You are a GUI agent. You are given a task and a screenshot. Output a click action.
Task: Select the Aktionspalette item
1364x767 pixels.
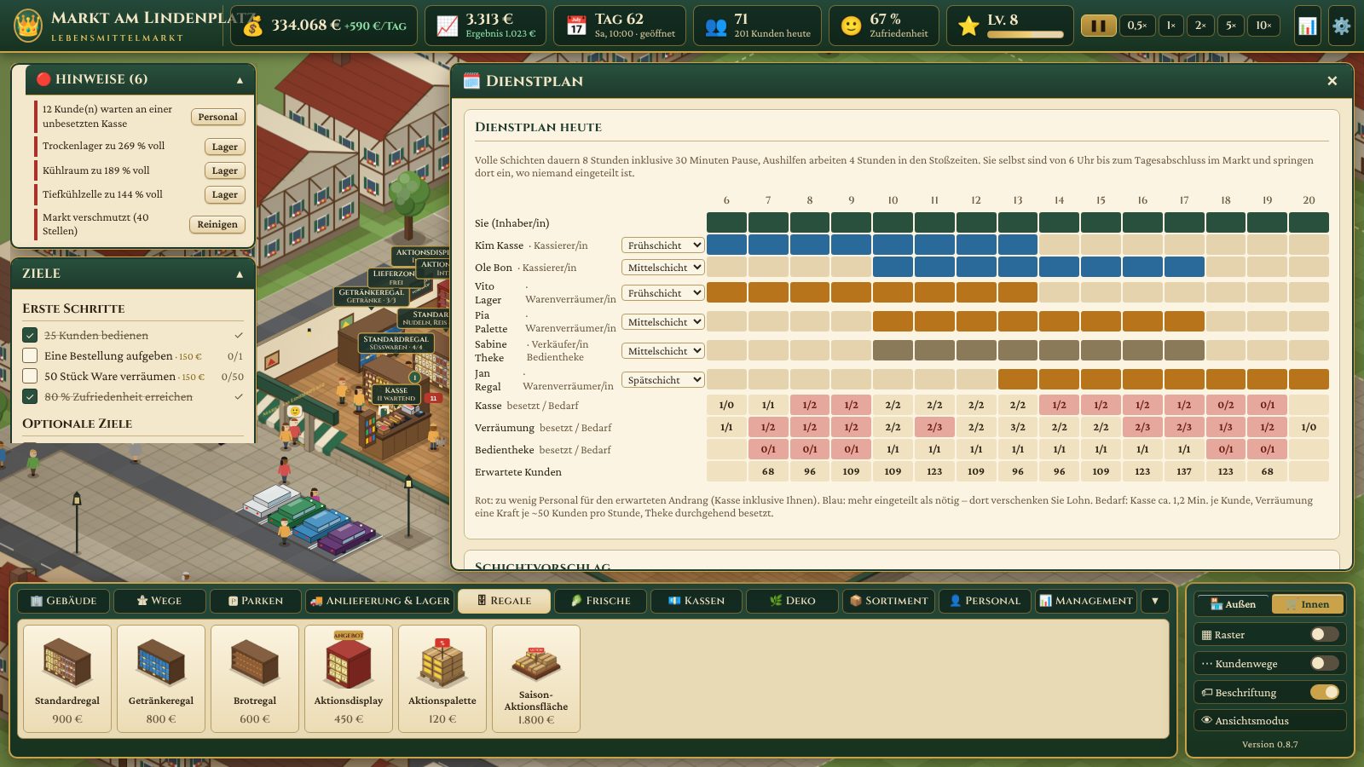click(x=442, y=679)
